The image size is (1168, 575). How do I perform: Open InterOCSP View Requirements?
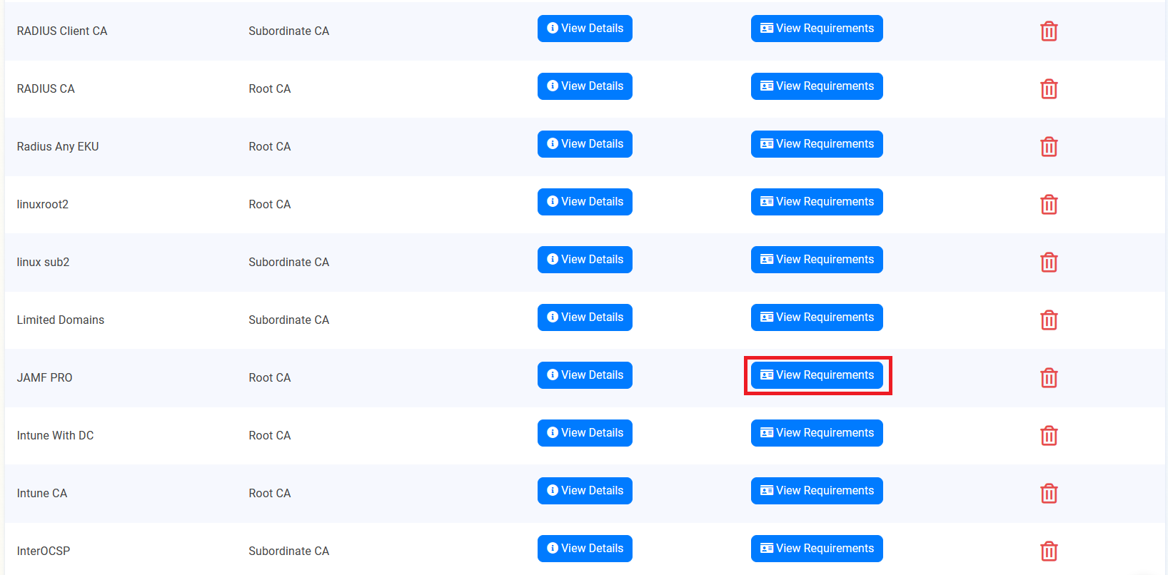pyautogui.click(x=817, y=549)
